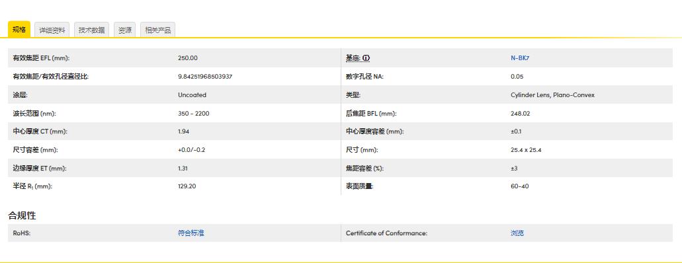Click the 中心厚度 CT (mm) label
This screenshot has height=263, width=682.
pos(40,131)
